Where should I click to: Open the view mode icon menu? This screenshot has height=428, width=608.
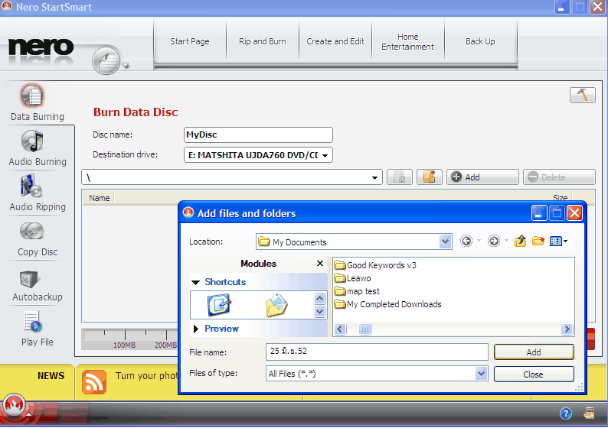pyautogui.click(x=558, y=241)
